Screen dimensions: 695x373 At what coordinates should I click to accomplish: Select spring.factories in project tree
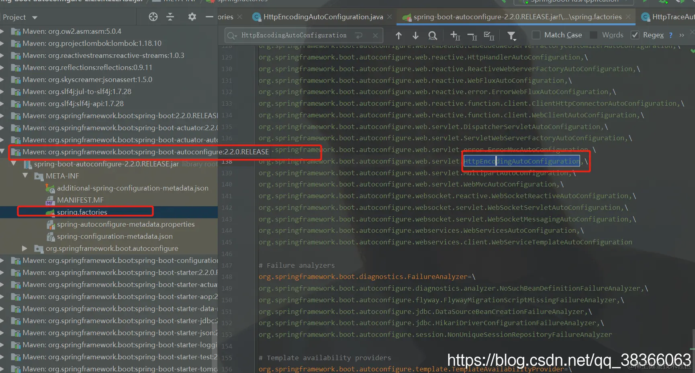pos(82,212)
